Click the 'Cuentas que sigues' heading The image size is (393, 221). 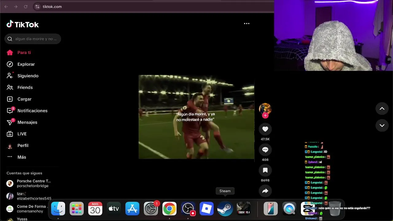tap(24, 173)
